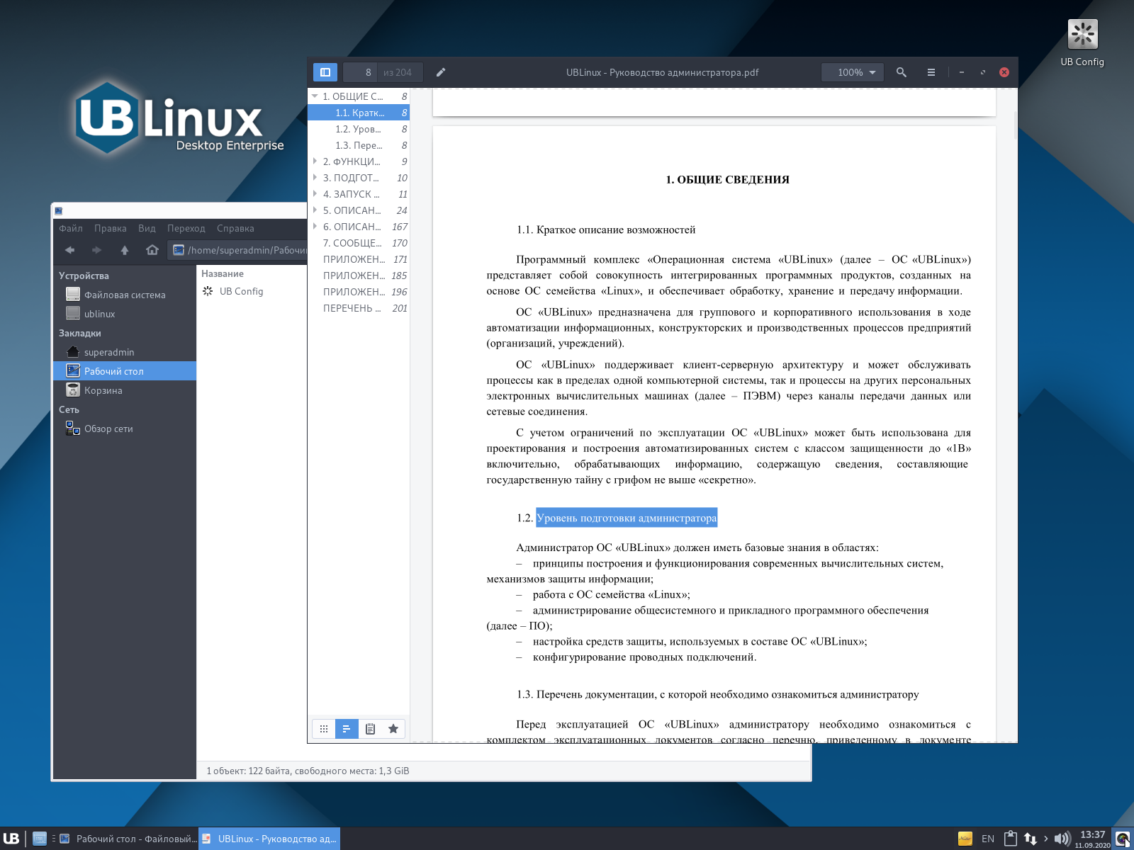Viewport: 1134px width, 850px height.
Task: Open UB Config desktop shortcut icon
Action: tap(1082, 42)
